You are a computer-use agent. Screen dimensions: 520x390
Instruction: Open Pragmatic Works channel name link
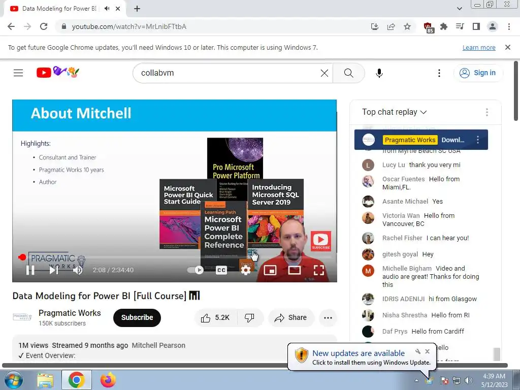pos(70,313)
